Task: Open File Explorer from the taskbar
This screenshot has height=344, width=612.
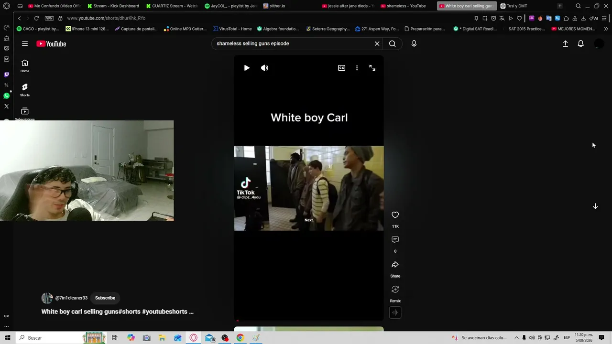Action: click(x=162, y=338)
